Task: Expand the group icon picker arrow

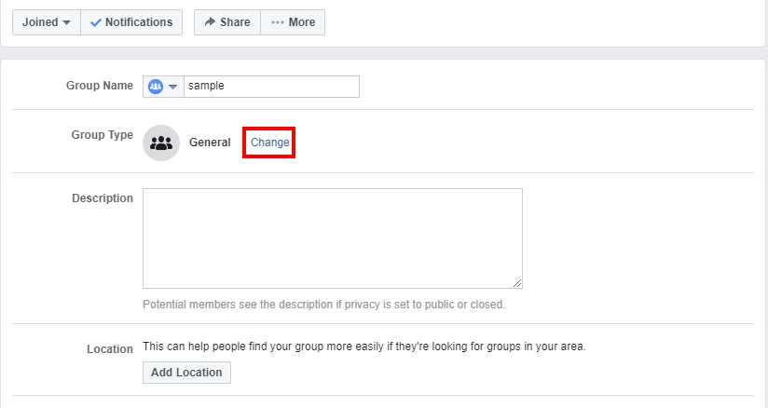Action: click(x=172, y=87)
